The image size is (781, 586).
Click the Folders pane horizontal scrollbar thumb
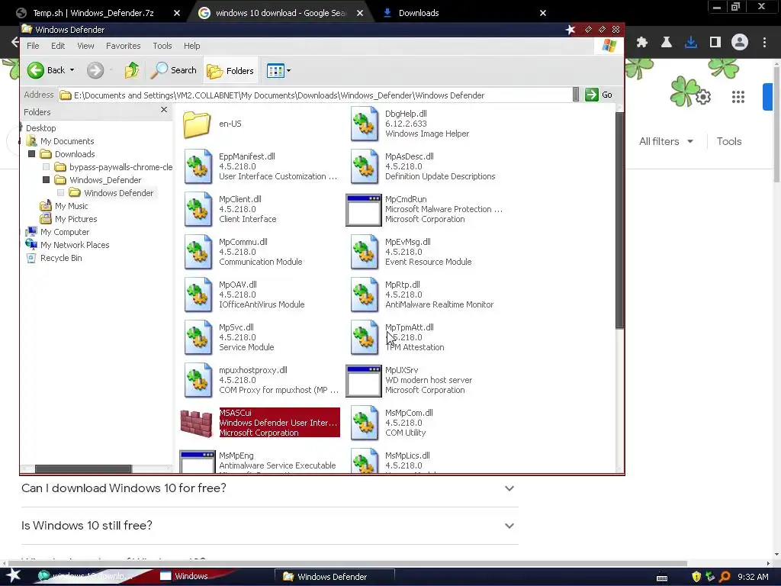[83, 469]
